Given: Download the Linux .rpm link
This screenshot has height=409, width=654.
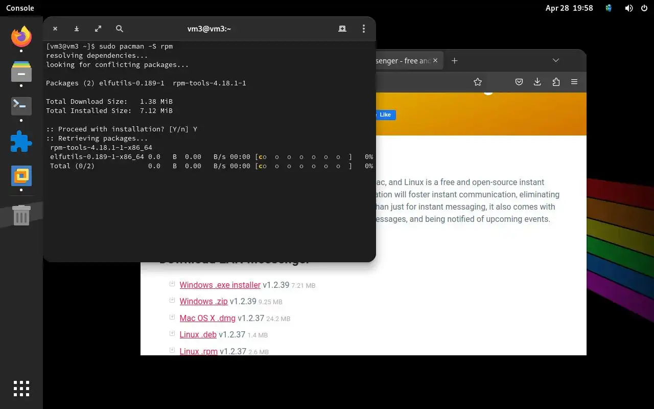Looking at the screenshot, I should tap(198, 351).
